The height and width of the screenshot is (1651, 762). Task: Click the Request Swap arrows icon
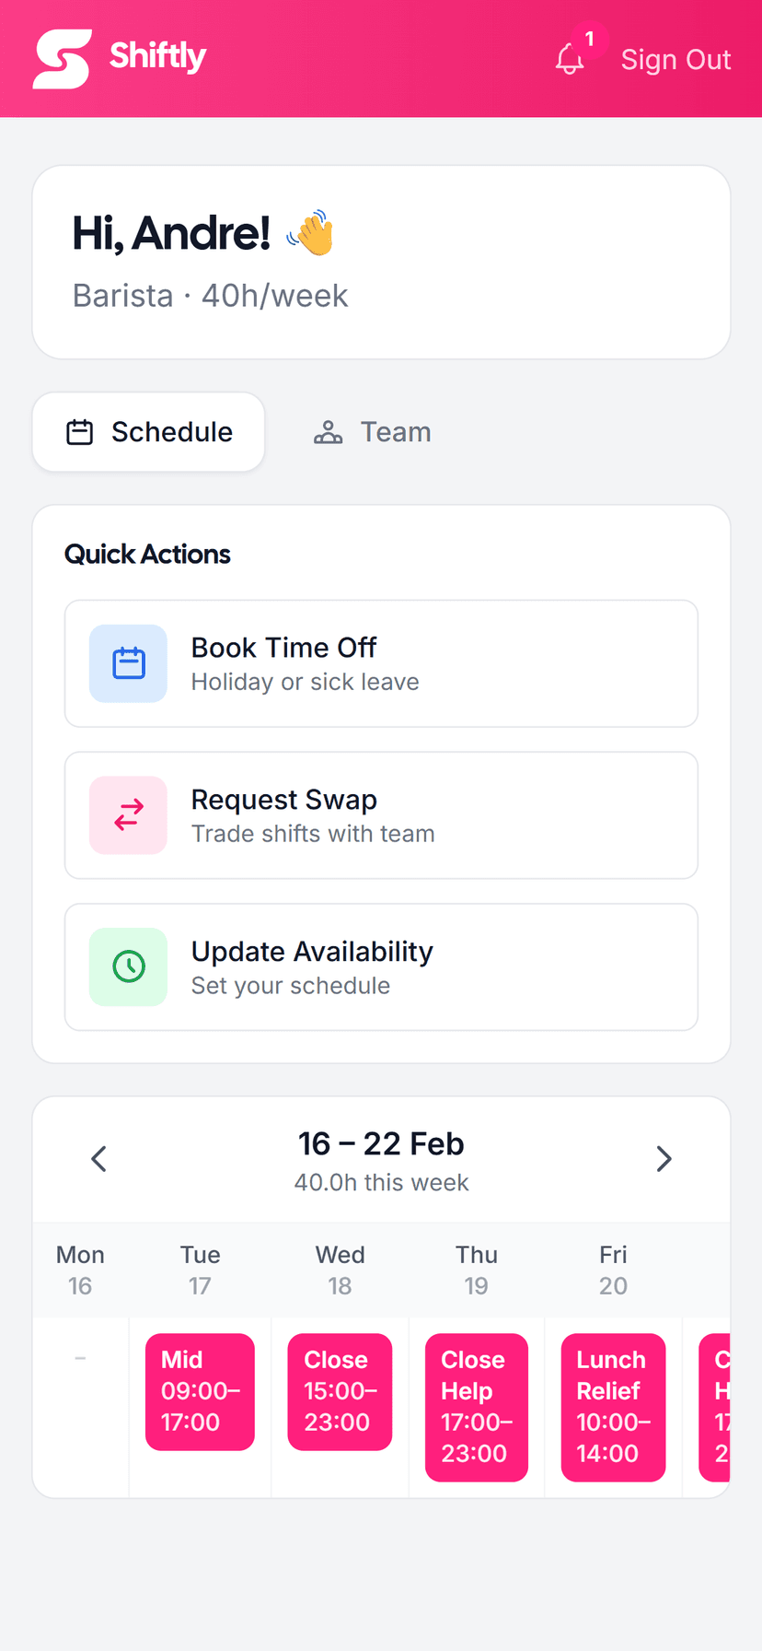pos(128,815)
